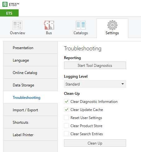Screen dimensions: 141x152
Task: Select Online Catalog in sidebar
Action: pyautogui.click(x=30, y=72)
